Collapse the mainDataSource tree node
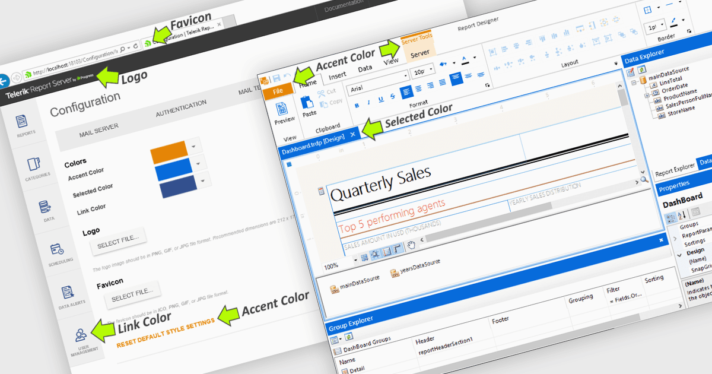Screen dimensions: 712x374 point(634,83)
